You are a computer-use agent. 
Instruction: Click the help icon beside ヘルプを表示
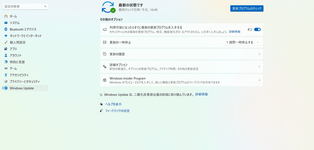[x=101, y=104]
